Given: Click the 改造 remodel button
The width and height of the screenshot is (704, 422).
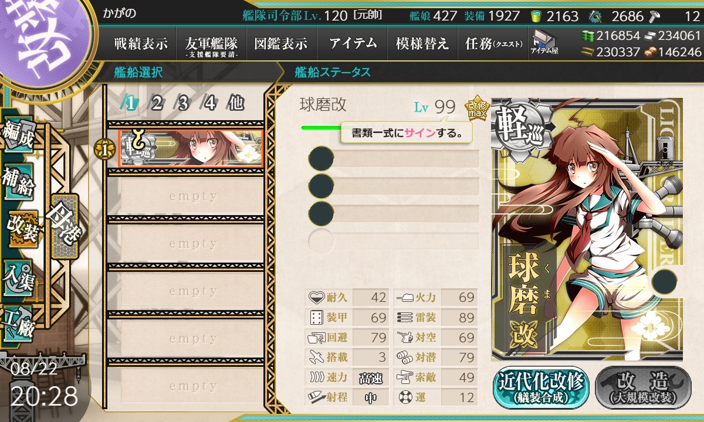Looking at the screenshot, I should pos(643,387).
